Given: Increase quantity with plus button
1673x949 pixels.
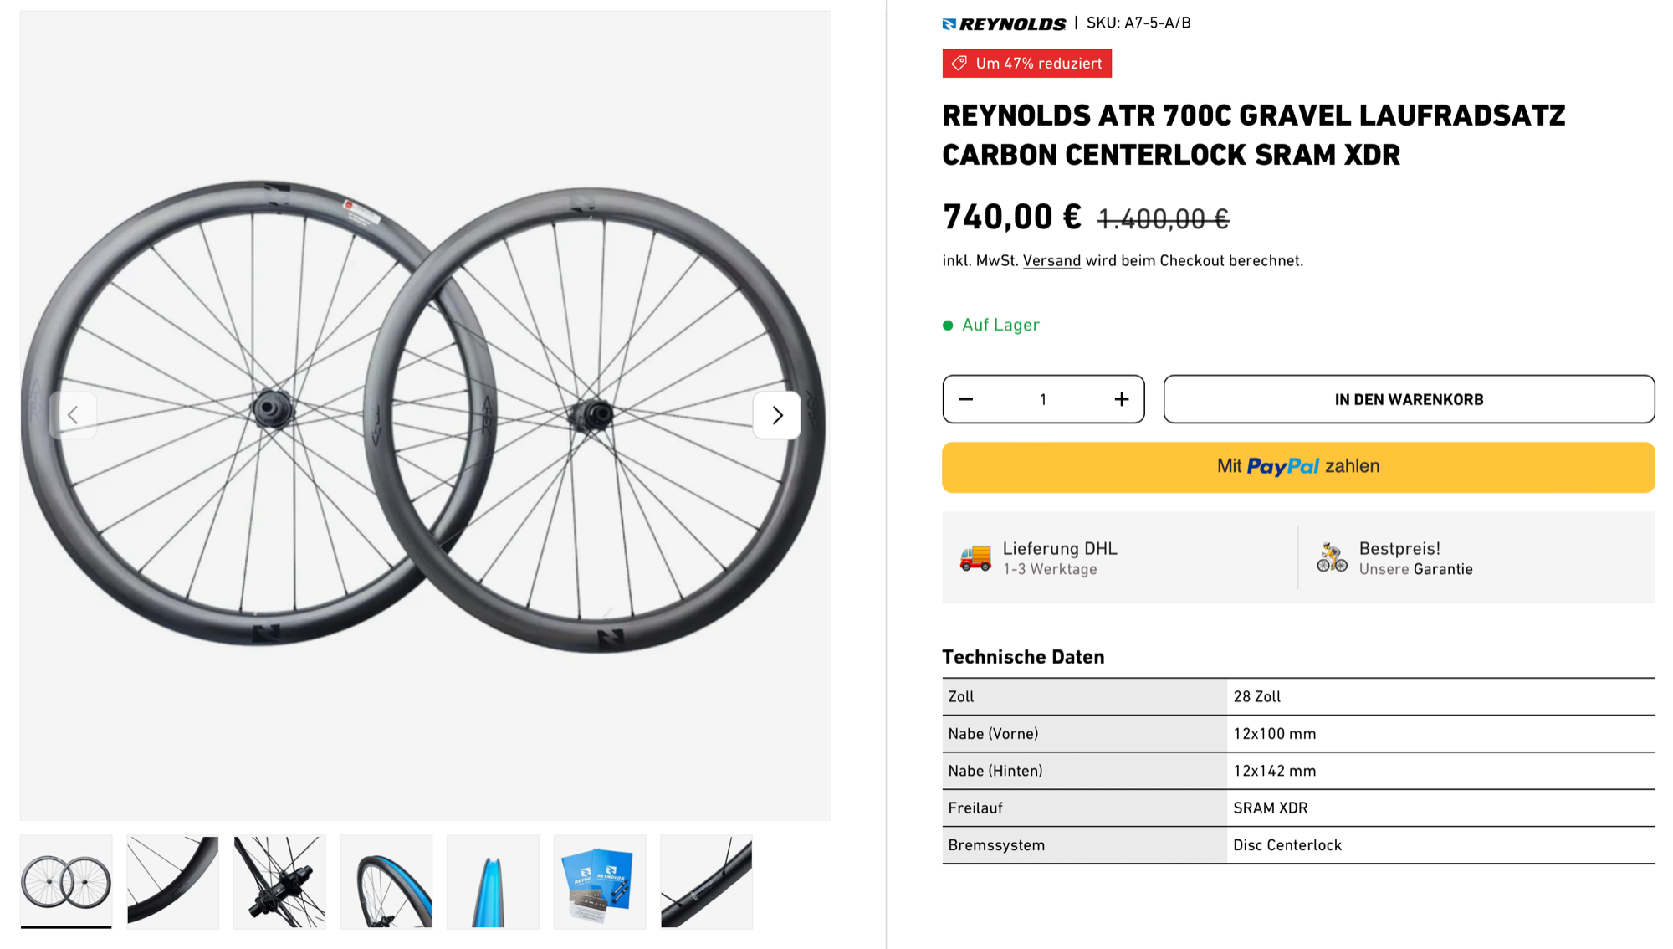Looking at the screenshot, I should 1122,400.
